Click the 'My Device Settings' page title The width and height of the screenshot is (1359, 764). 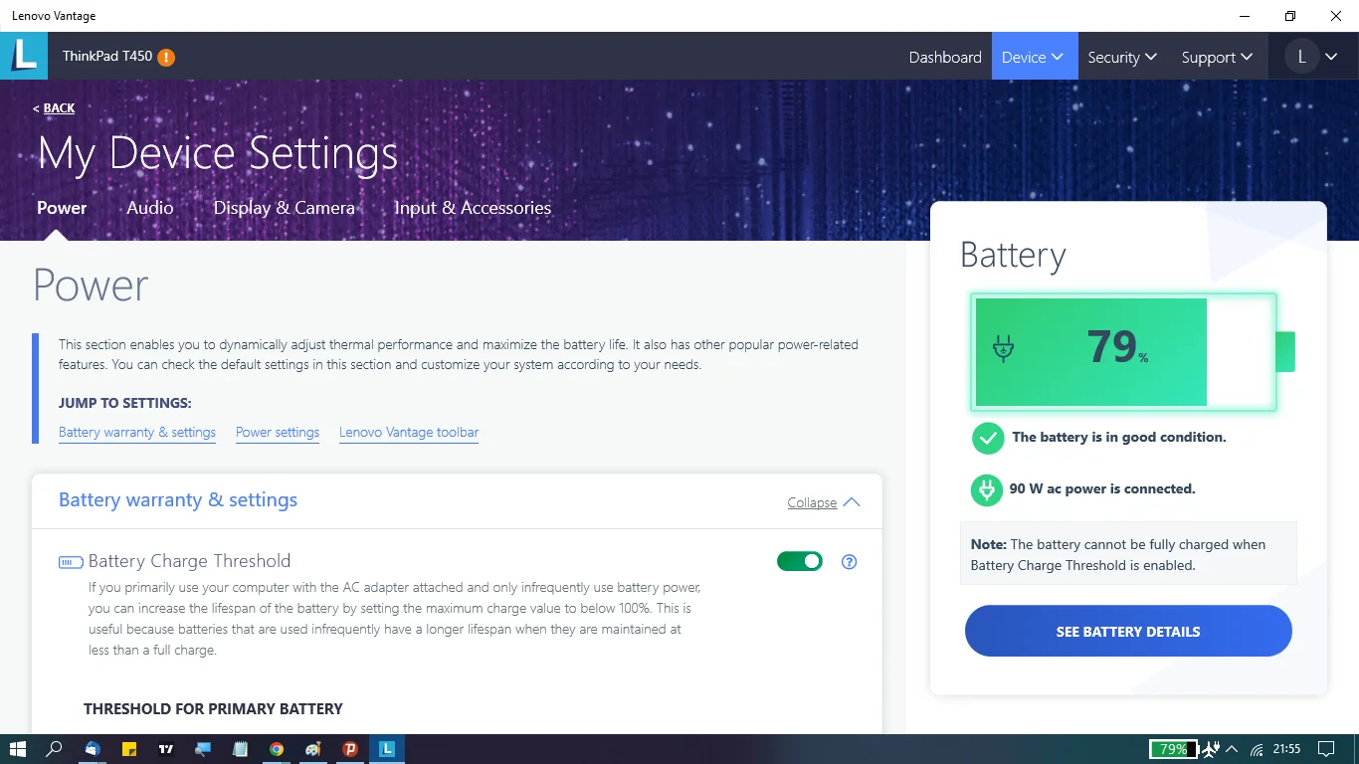pyautogui.click(x=218, y=153)
